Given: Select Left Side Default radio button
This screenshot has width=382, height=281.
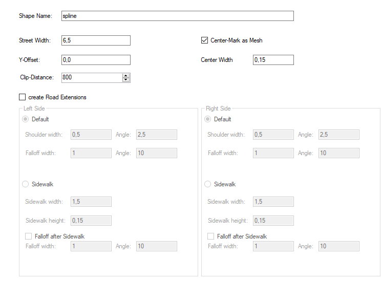Looking at the screenshot, I should tap(25, 119).
